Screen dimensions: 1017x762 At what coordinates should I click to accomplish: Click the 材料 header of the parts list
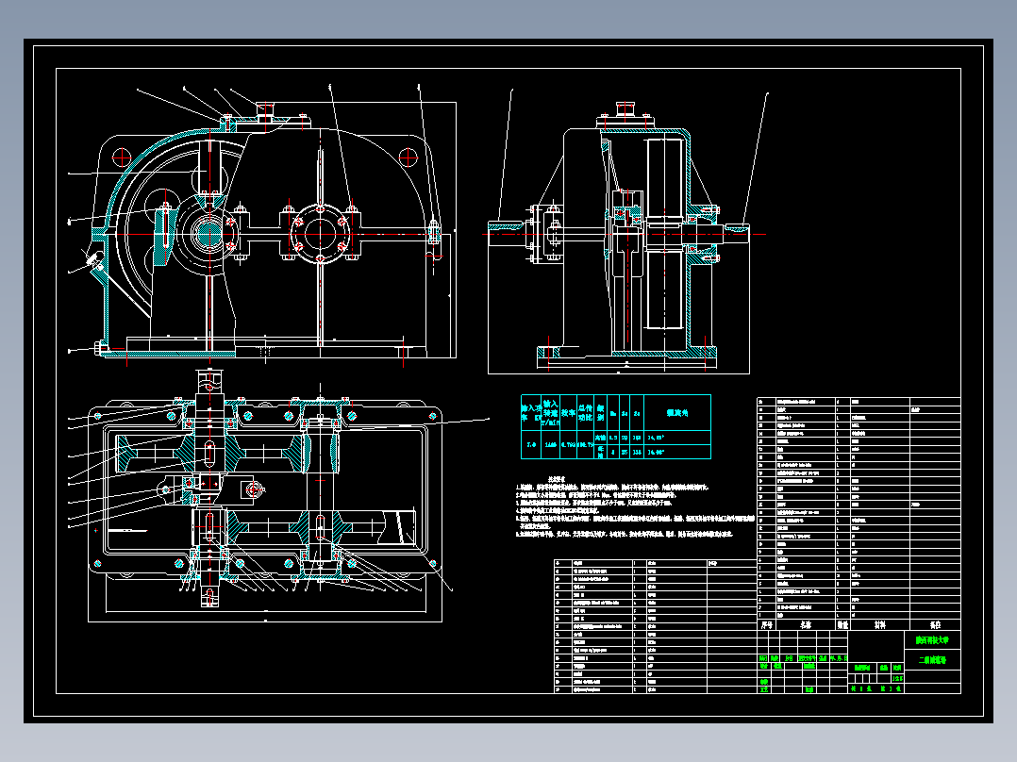(879, 625)
